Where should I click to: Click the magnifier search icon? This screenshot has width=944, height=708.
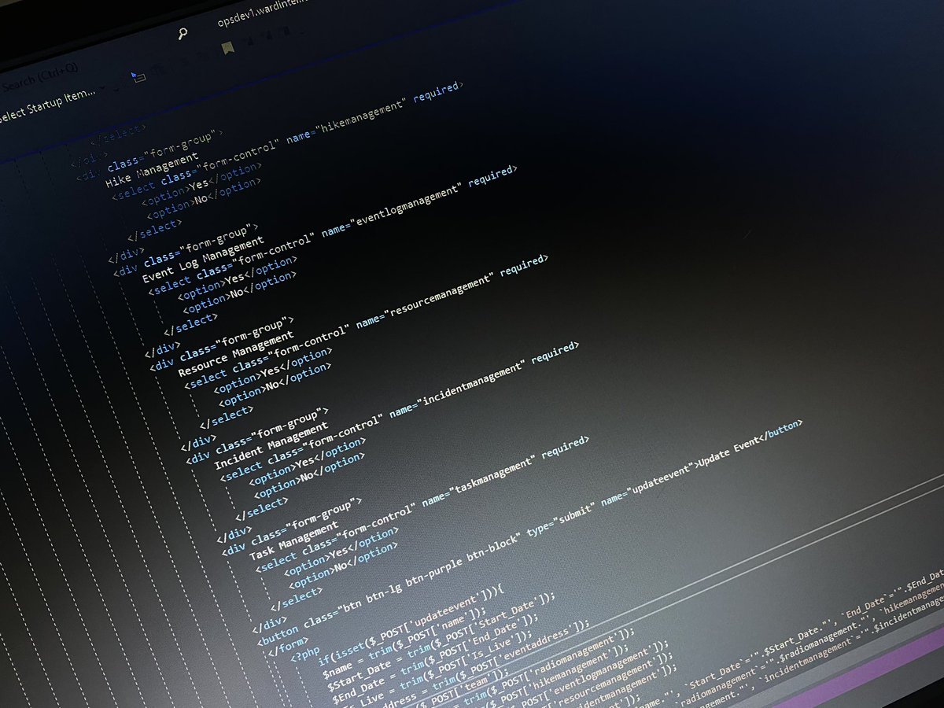[x=183, y=34]
